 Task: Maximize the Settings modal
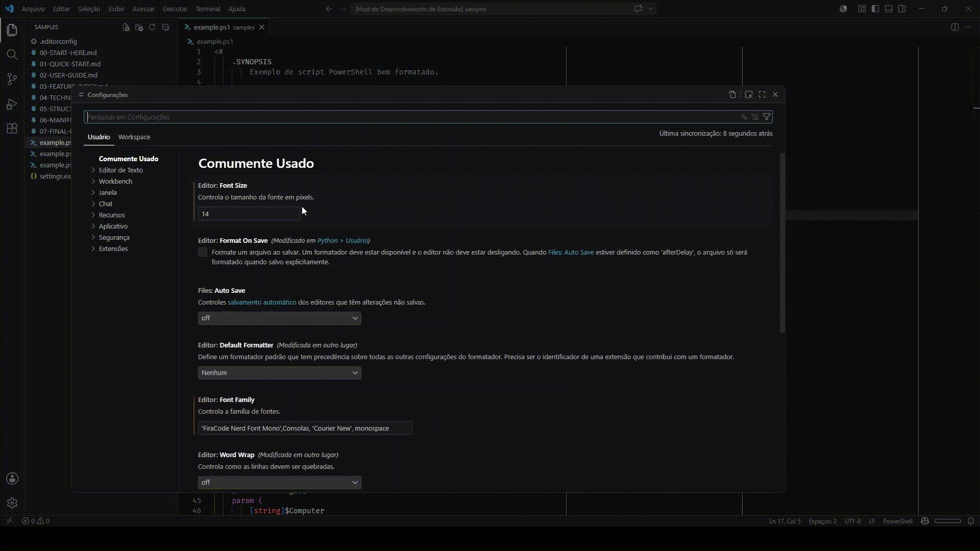[762, 94]
